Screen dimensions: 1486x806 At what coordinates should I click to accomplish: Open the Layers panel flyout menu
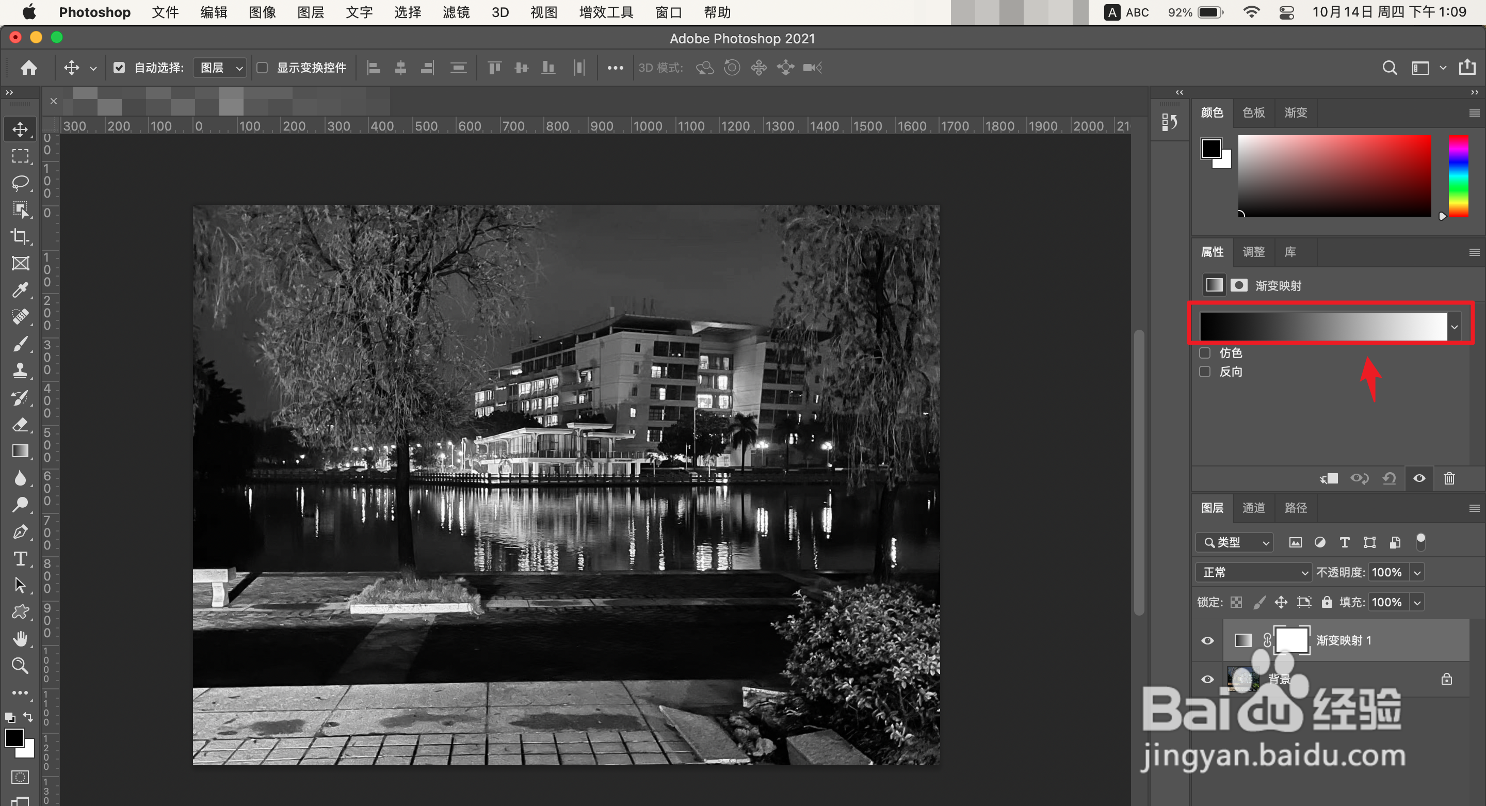(x=1474, y=508)
